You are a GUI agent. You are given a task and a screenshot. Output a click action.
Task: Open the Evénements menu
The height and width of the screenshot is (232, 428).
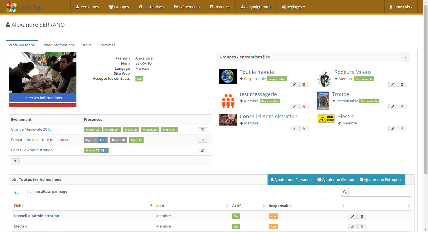point(187,7)
